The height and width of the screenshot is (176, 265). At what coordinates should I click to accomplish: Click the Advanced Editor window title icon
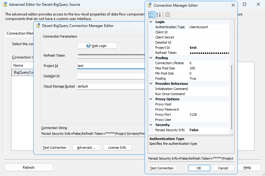[5, 5]
